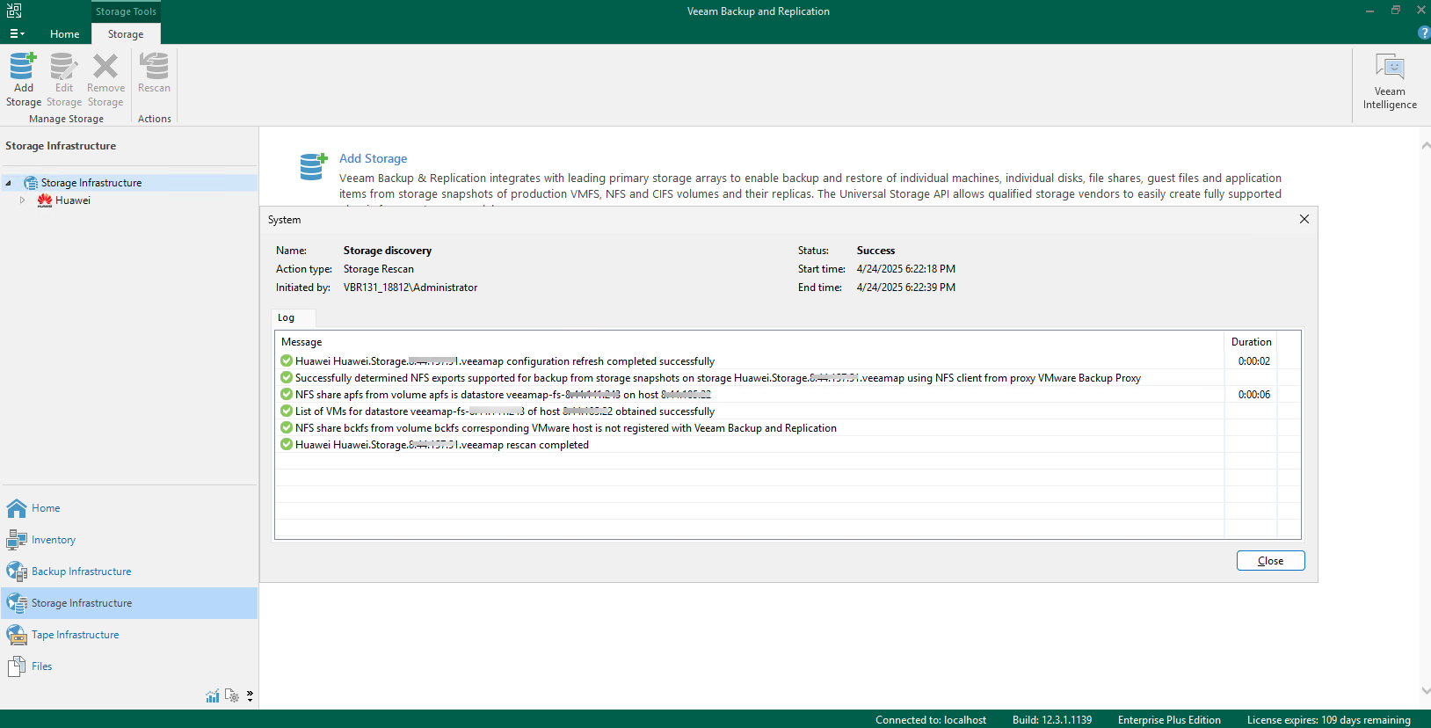Click the Rescan ribbon button
Viewport: 1431px width, 728px height.
(x=154, y=74)
